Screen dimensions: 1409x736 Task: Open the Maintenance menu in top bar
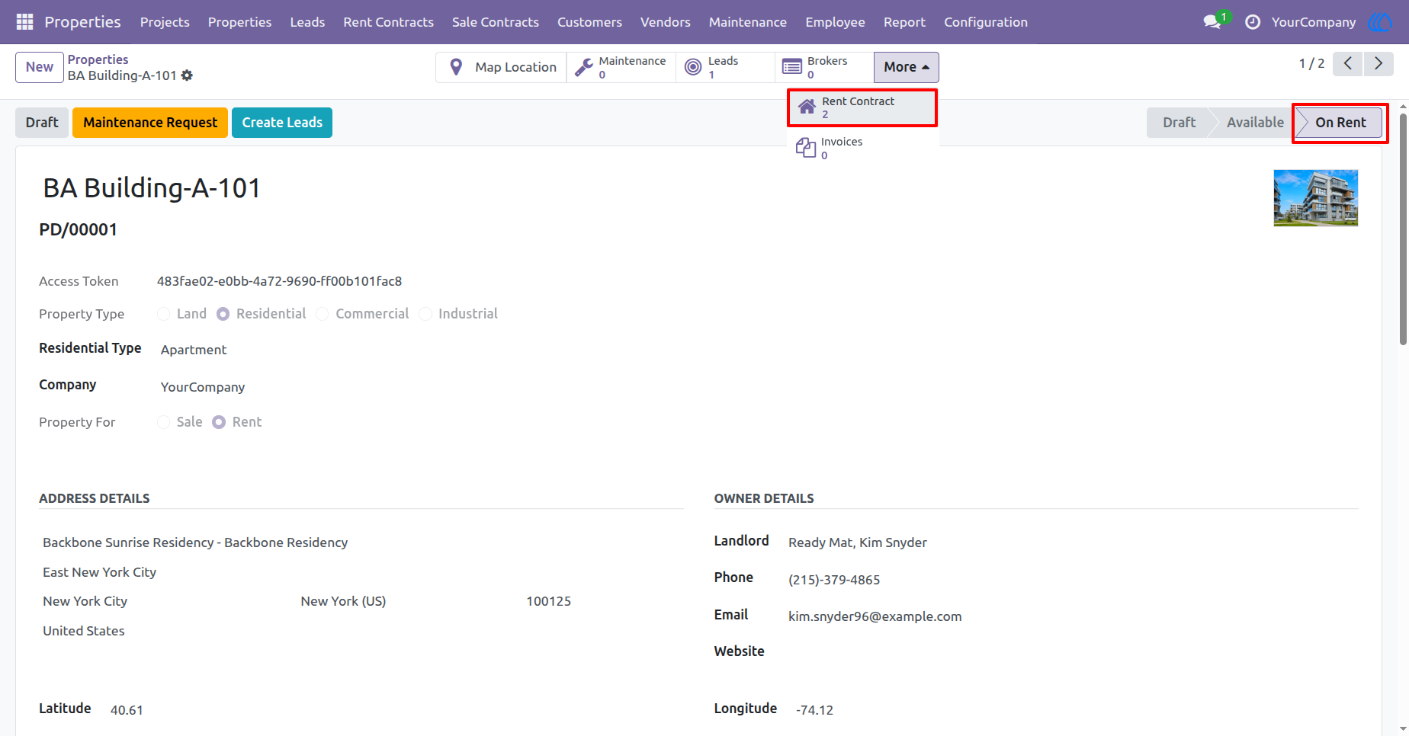pos(748,22)
